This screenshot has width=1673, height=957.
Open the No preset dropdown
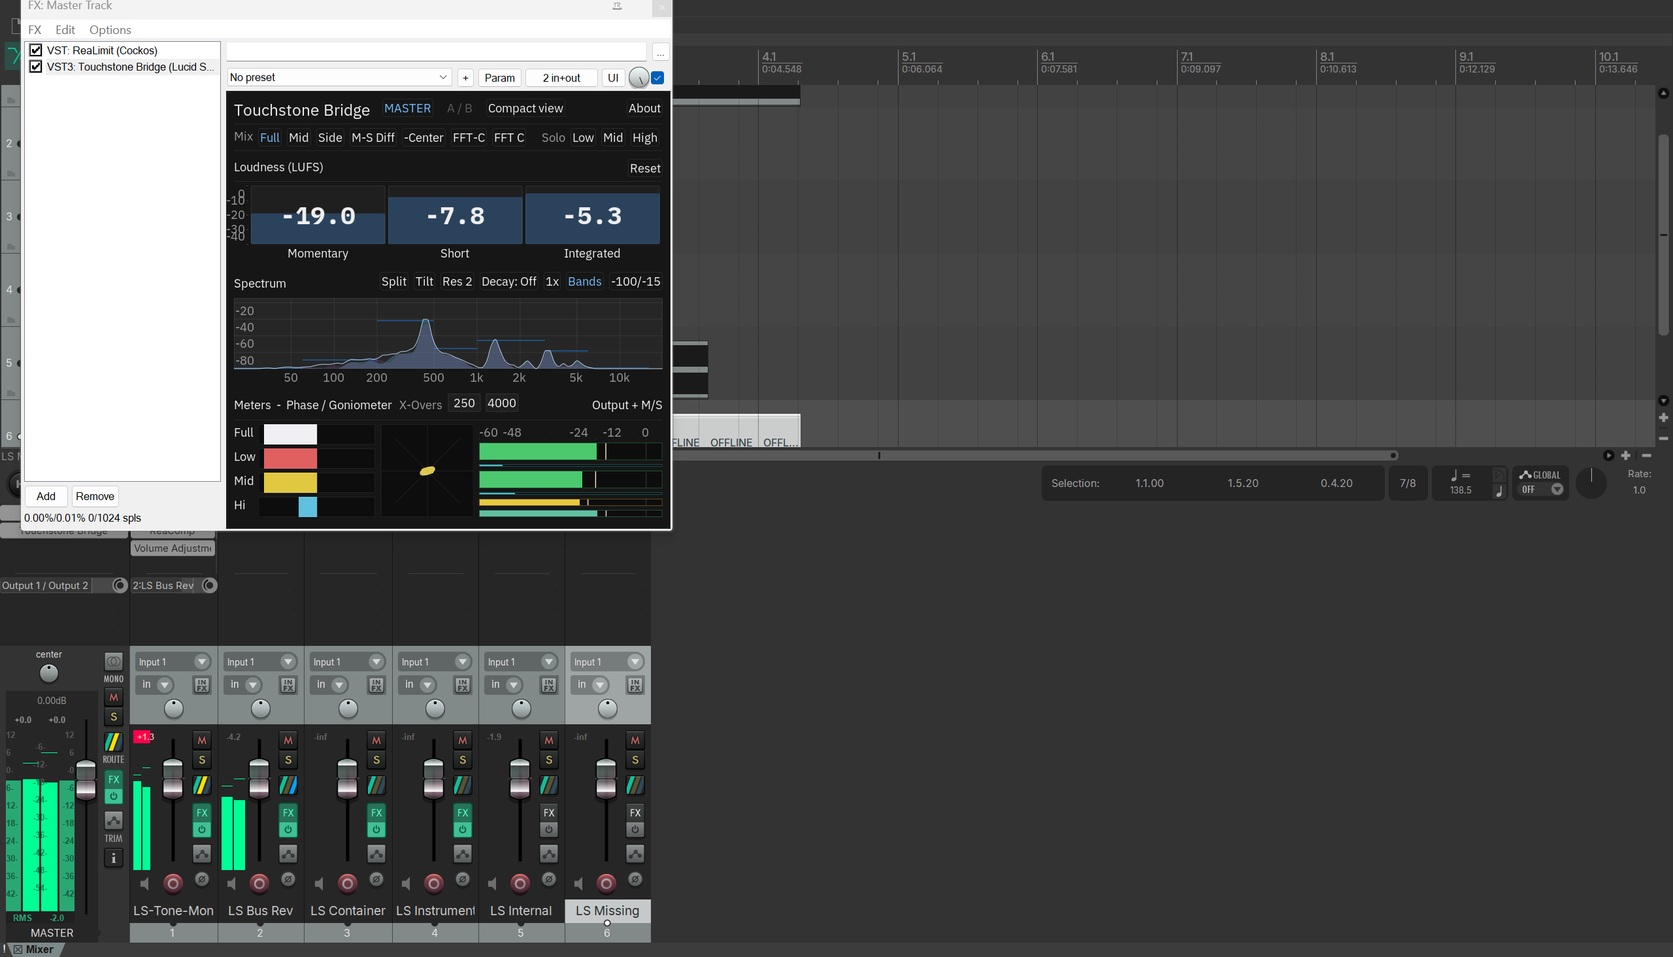(339, 78)
